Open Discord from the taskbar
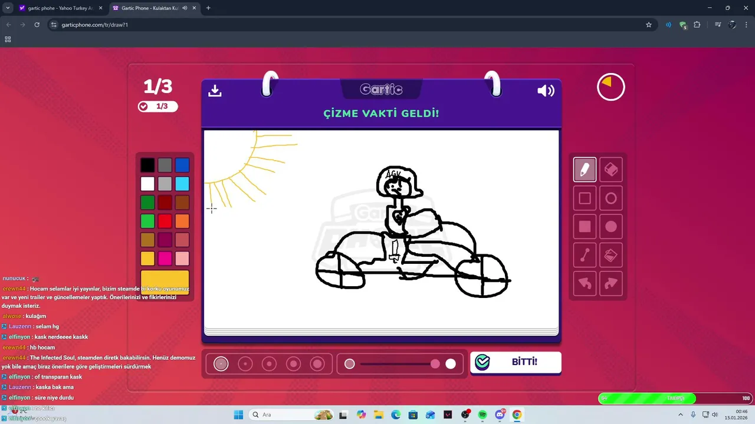The height and width of the screenshot is (424, 755). point(500,415)
